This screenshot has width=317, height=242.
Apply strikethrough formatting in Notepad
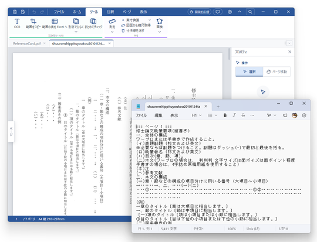[243, 115]
